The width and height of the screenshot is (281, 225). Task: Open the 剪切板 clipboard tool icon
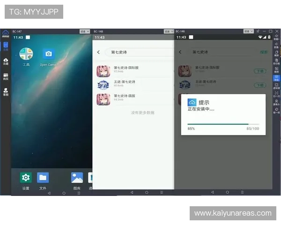point(276,61)
